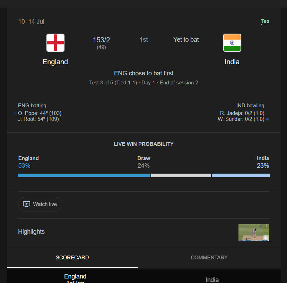Click the Tea match status label
Image resolution: width=287 pixels, height=283 pixels.
[265, 21]
